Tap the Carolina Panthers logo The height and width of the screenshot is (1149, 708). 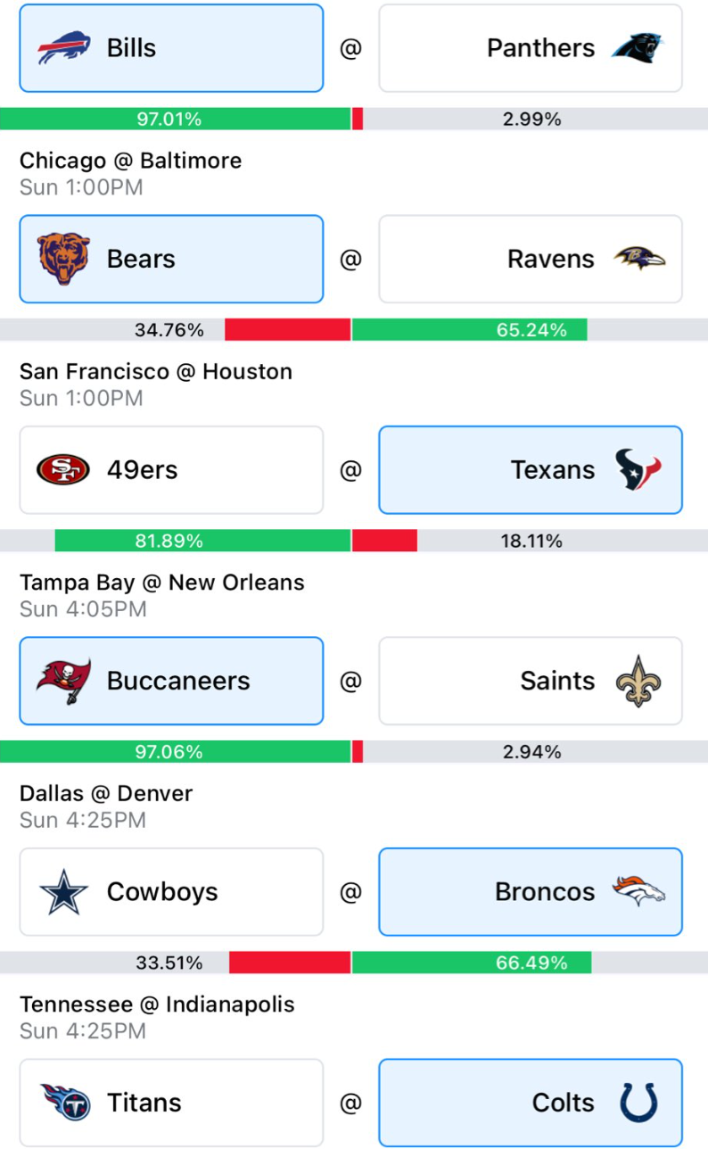(x=638, y=48)
